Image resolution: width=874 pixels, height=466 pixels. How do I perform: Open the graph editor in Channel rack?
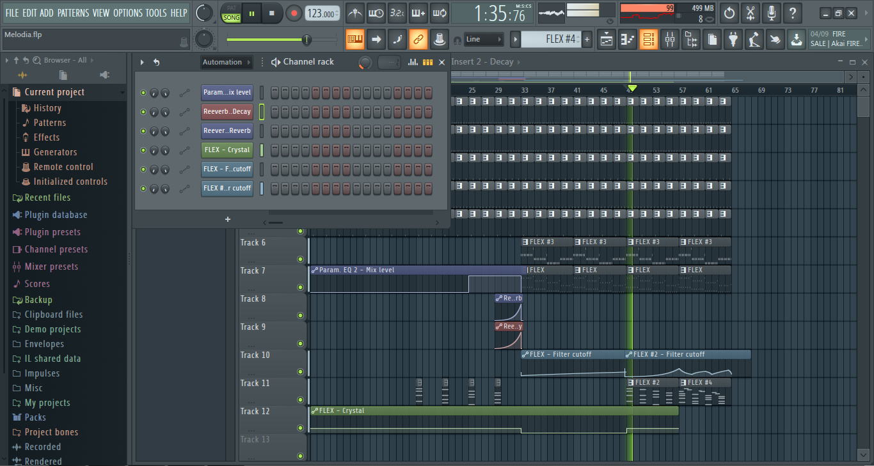click(x=413, y=62)
